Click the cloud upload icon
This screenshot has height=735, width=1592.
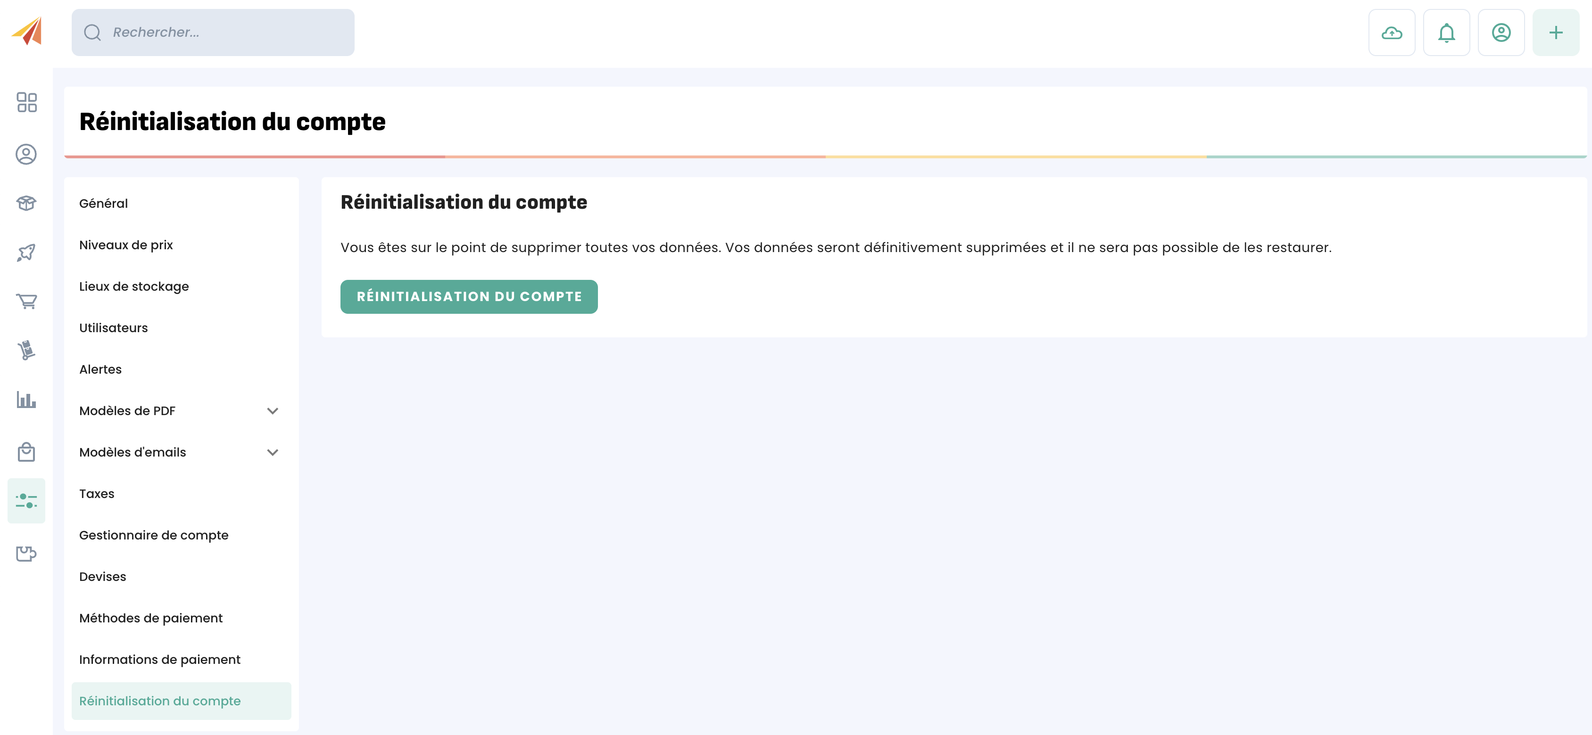coord(1391,33)
